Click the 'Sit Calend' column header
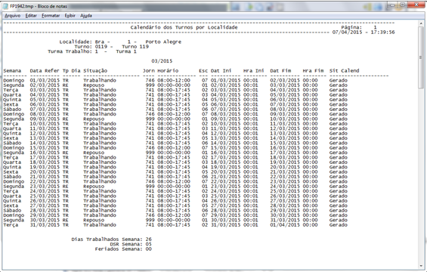Image resolution: width=427 pixels, height=272 pixels. click(x=344, y=71)
